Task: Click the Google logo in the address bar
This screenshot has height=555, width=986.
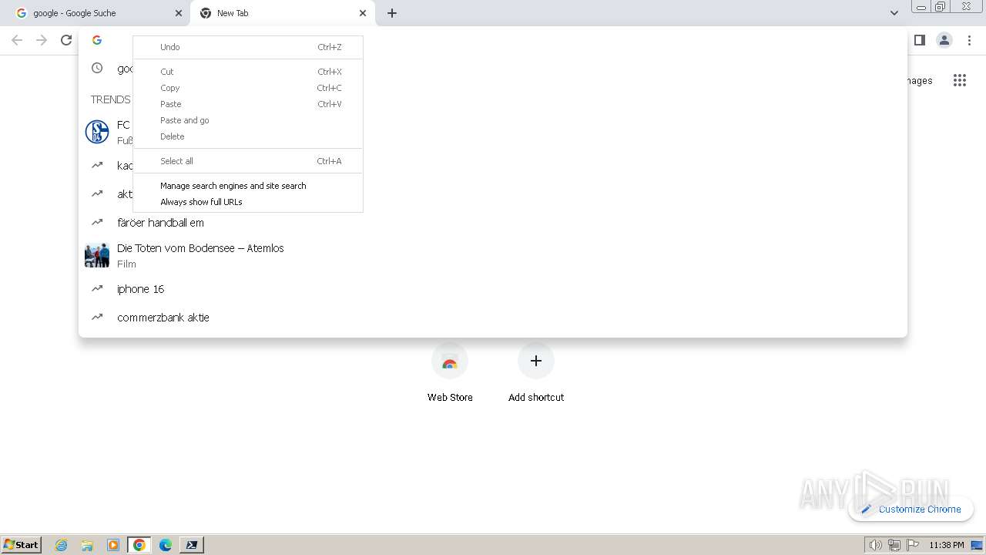Action: click(x=97, y=40)
